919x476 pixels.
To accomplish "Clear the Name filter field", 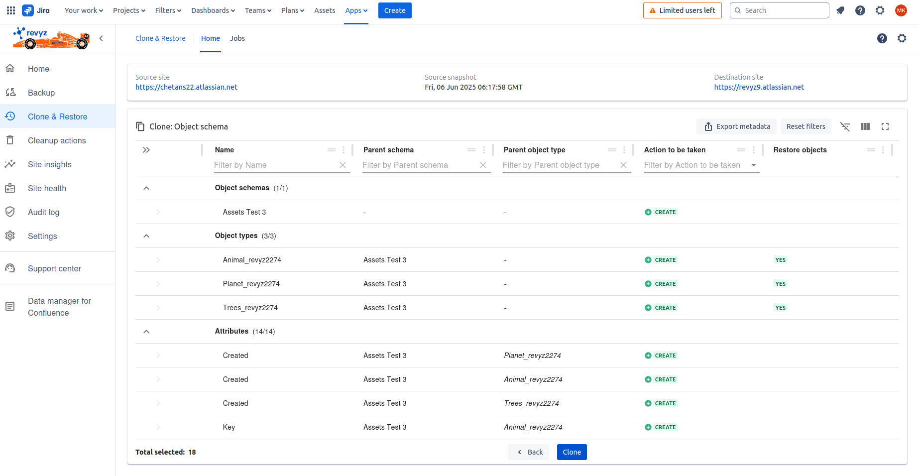I will (x=343, y=165).
